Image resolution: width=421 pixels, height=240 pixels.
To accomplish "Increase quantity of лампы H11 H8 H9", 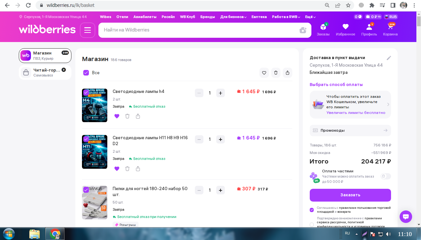I will pos(221,139).
